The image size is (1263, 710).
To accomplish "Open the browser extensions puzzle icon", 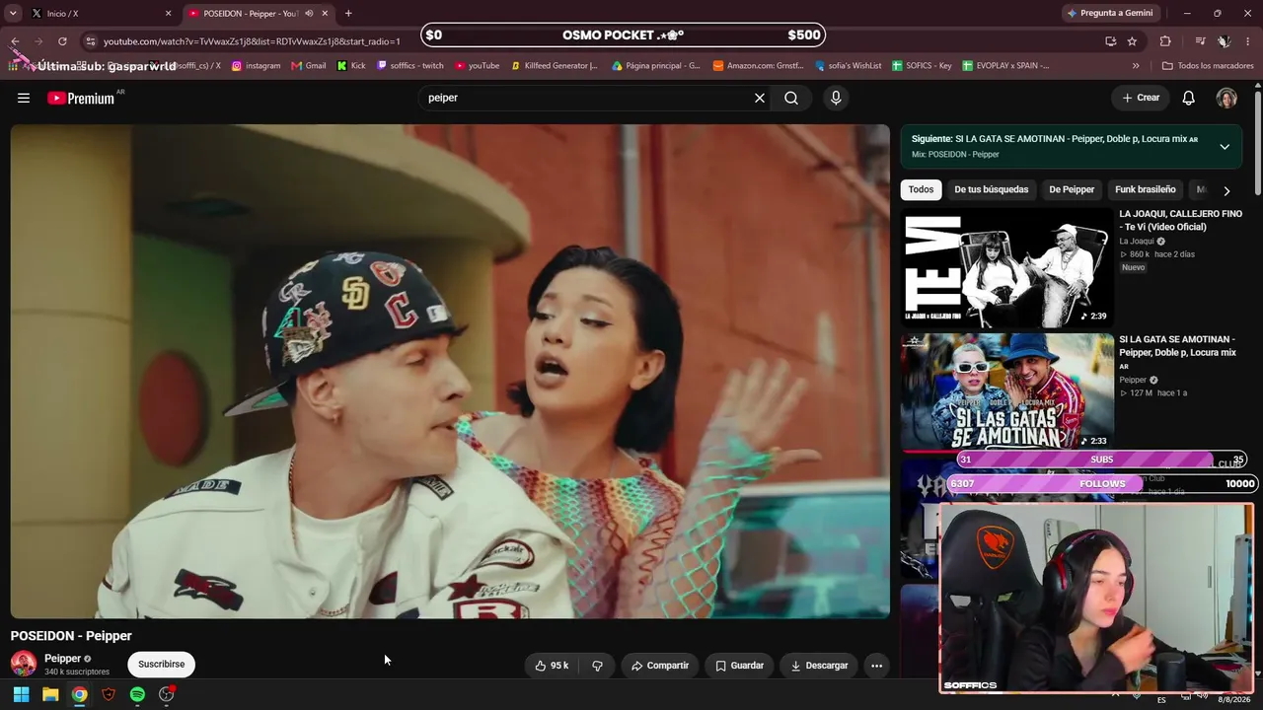I will 1165,41.
